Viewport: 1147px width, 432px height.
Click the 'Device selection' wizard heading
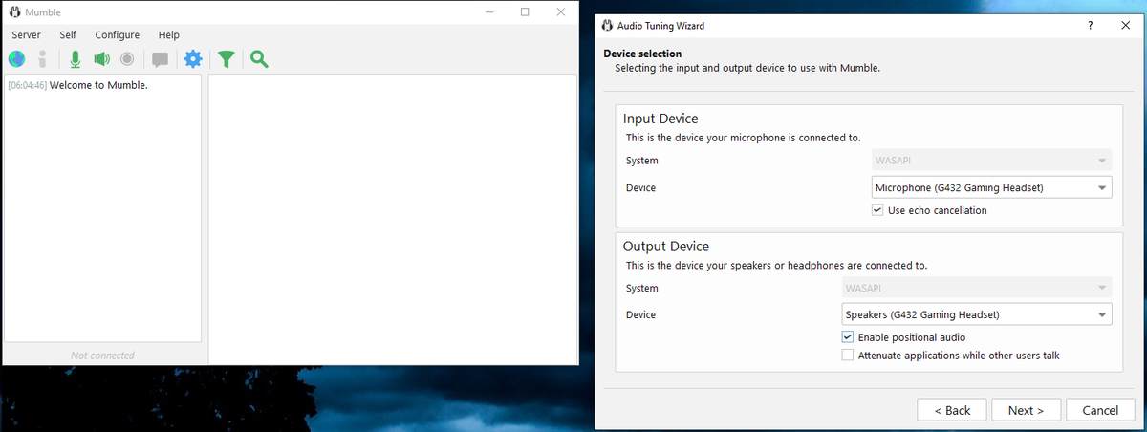(x=642, y=54)
